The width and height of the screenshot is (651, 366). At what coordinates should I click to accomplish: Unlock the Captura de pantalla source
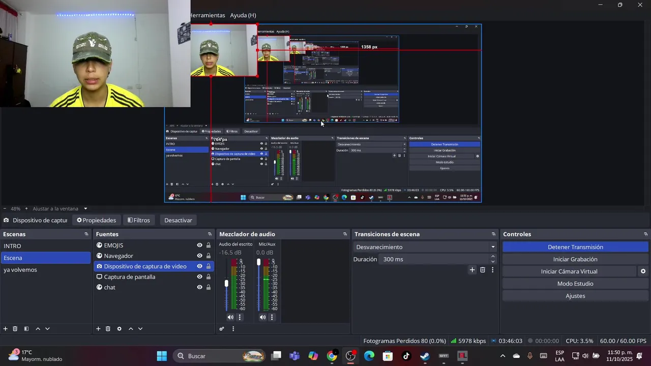point(209,277)
